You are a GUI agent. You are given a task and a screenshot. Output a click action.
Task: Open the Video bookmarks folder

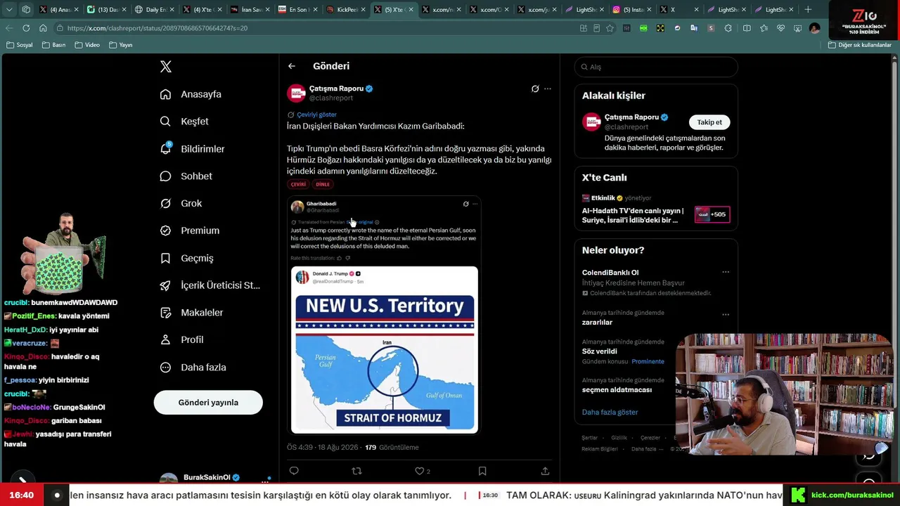87,45
